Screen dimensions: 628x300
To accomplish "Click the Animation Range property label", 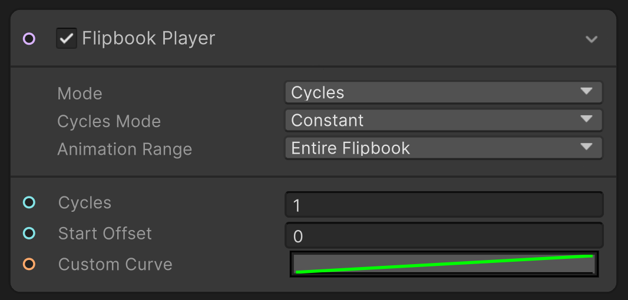I will pyautogui.click(x=124, y=149).
